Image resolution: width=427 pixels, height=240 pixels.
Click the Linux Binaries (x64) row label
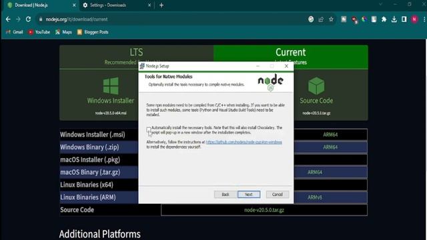87,185
